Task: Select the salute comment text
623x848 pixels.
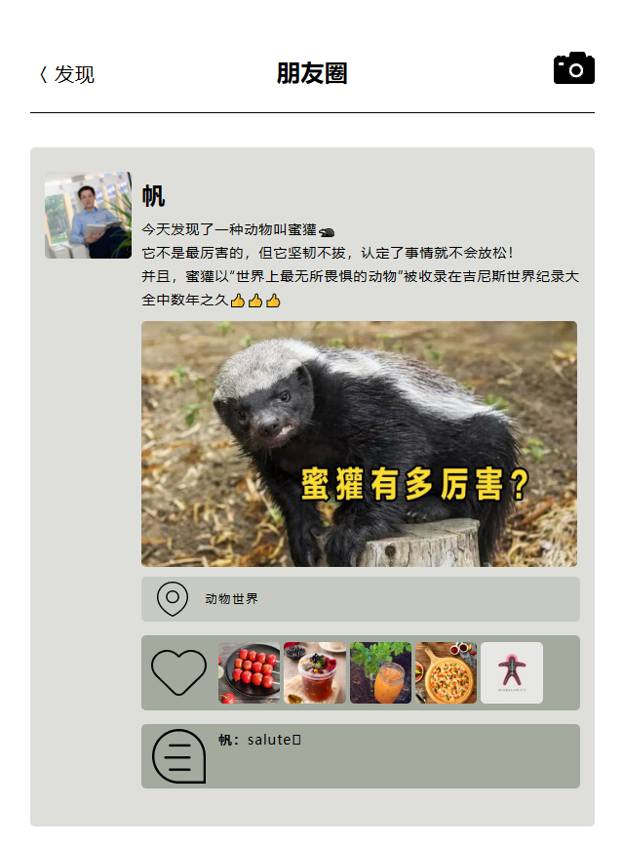Action: click(x=274, y=740)
